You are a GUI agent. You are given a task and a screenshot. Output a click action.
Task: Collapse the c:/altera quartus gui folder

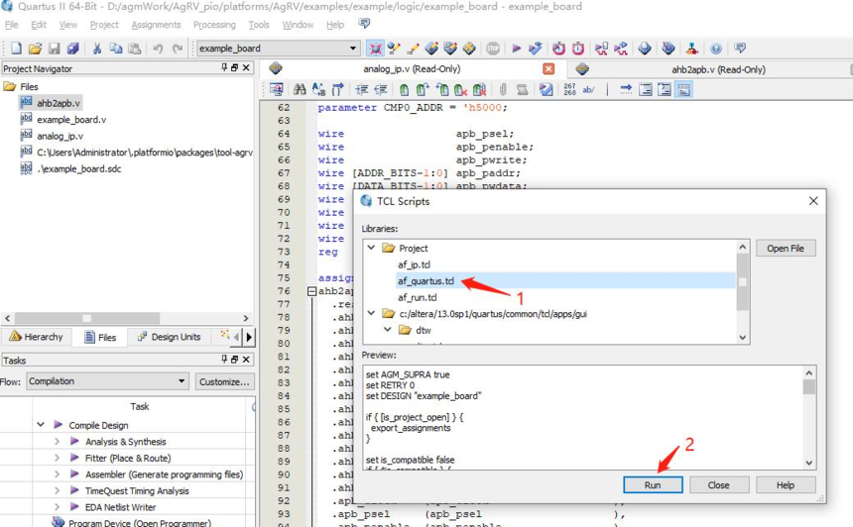[372, 313]
